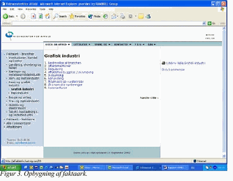
Task: Open the View menu
Action: click(20, 9)
